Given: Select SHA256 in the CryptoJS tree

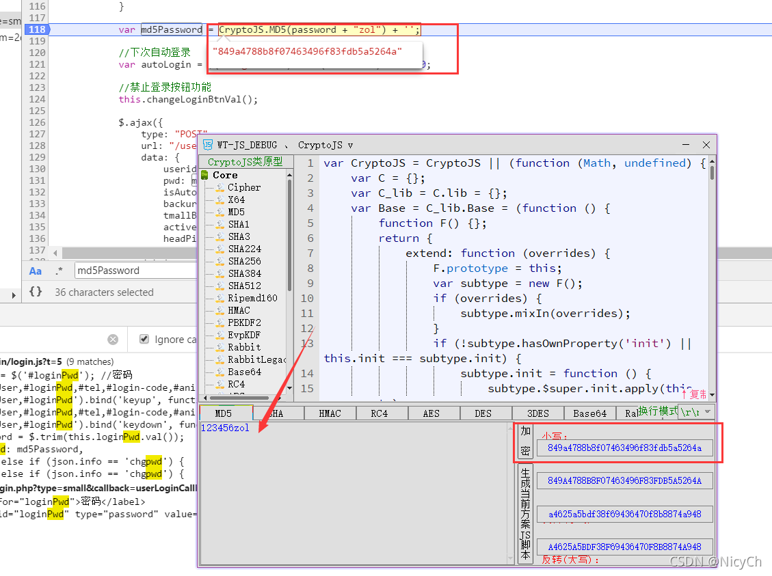Looking at the screenshot, I should point(244,261).
